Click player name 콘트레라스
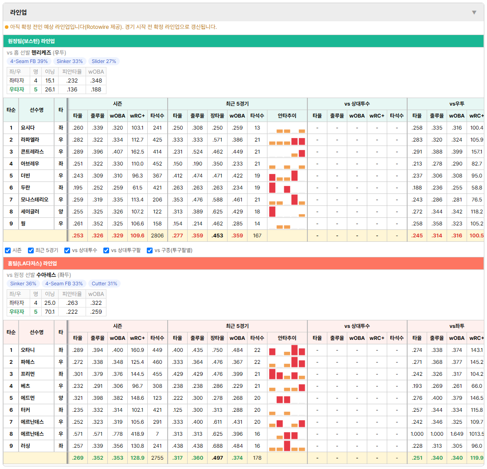This screenshot has width=487, height=469. 32,152
